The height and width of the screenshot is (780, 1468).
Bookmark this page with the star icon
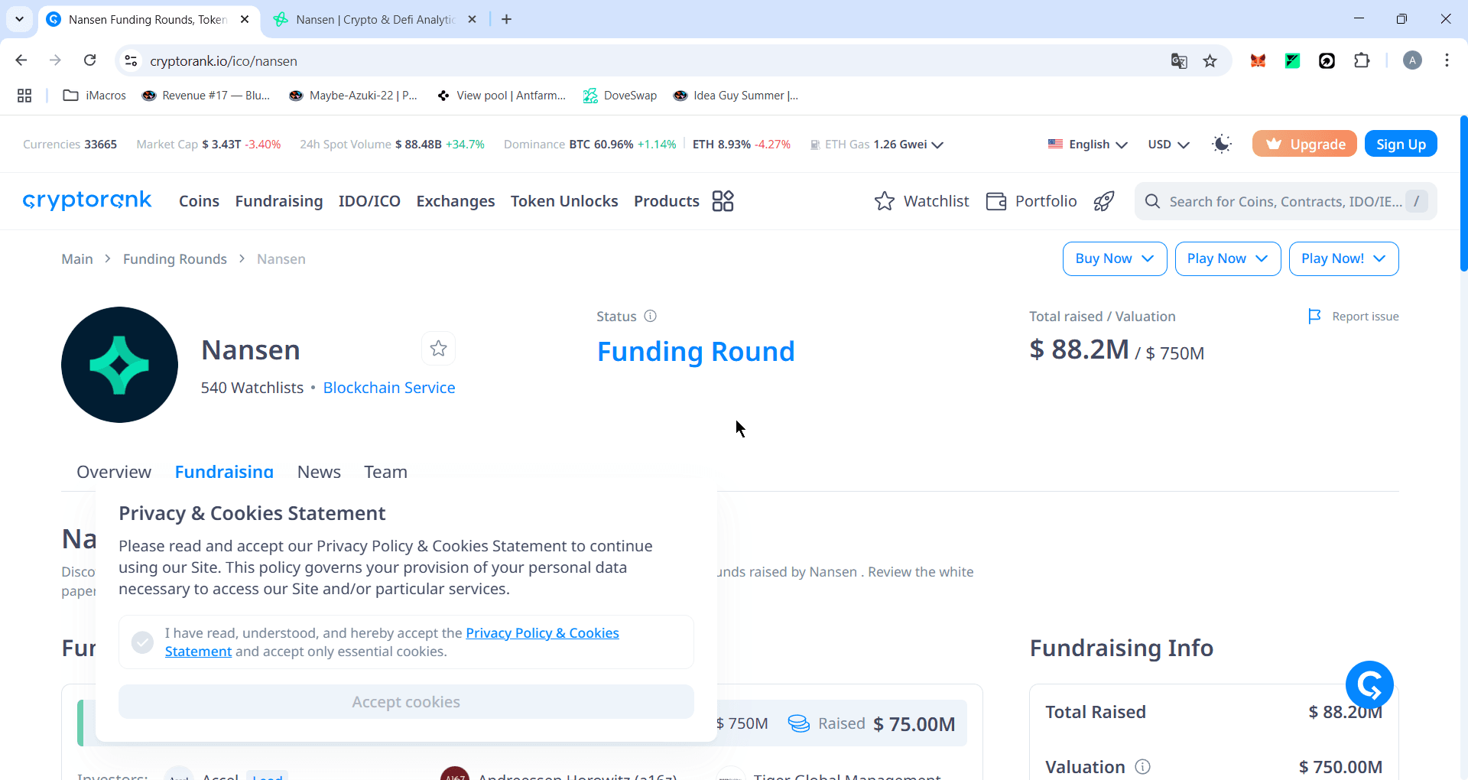pyautogui.click(x=1210, y=60)
